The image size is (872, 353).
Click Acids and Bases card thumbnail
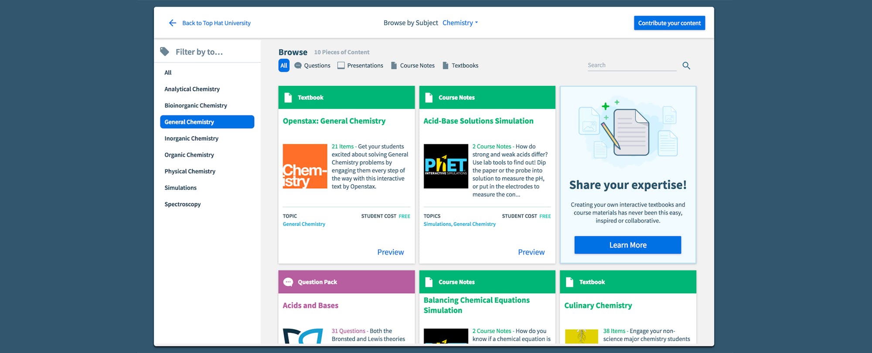(303, 336)
